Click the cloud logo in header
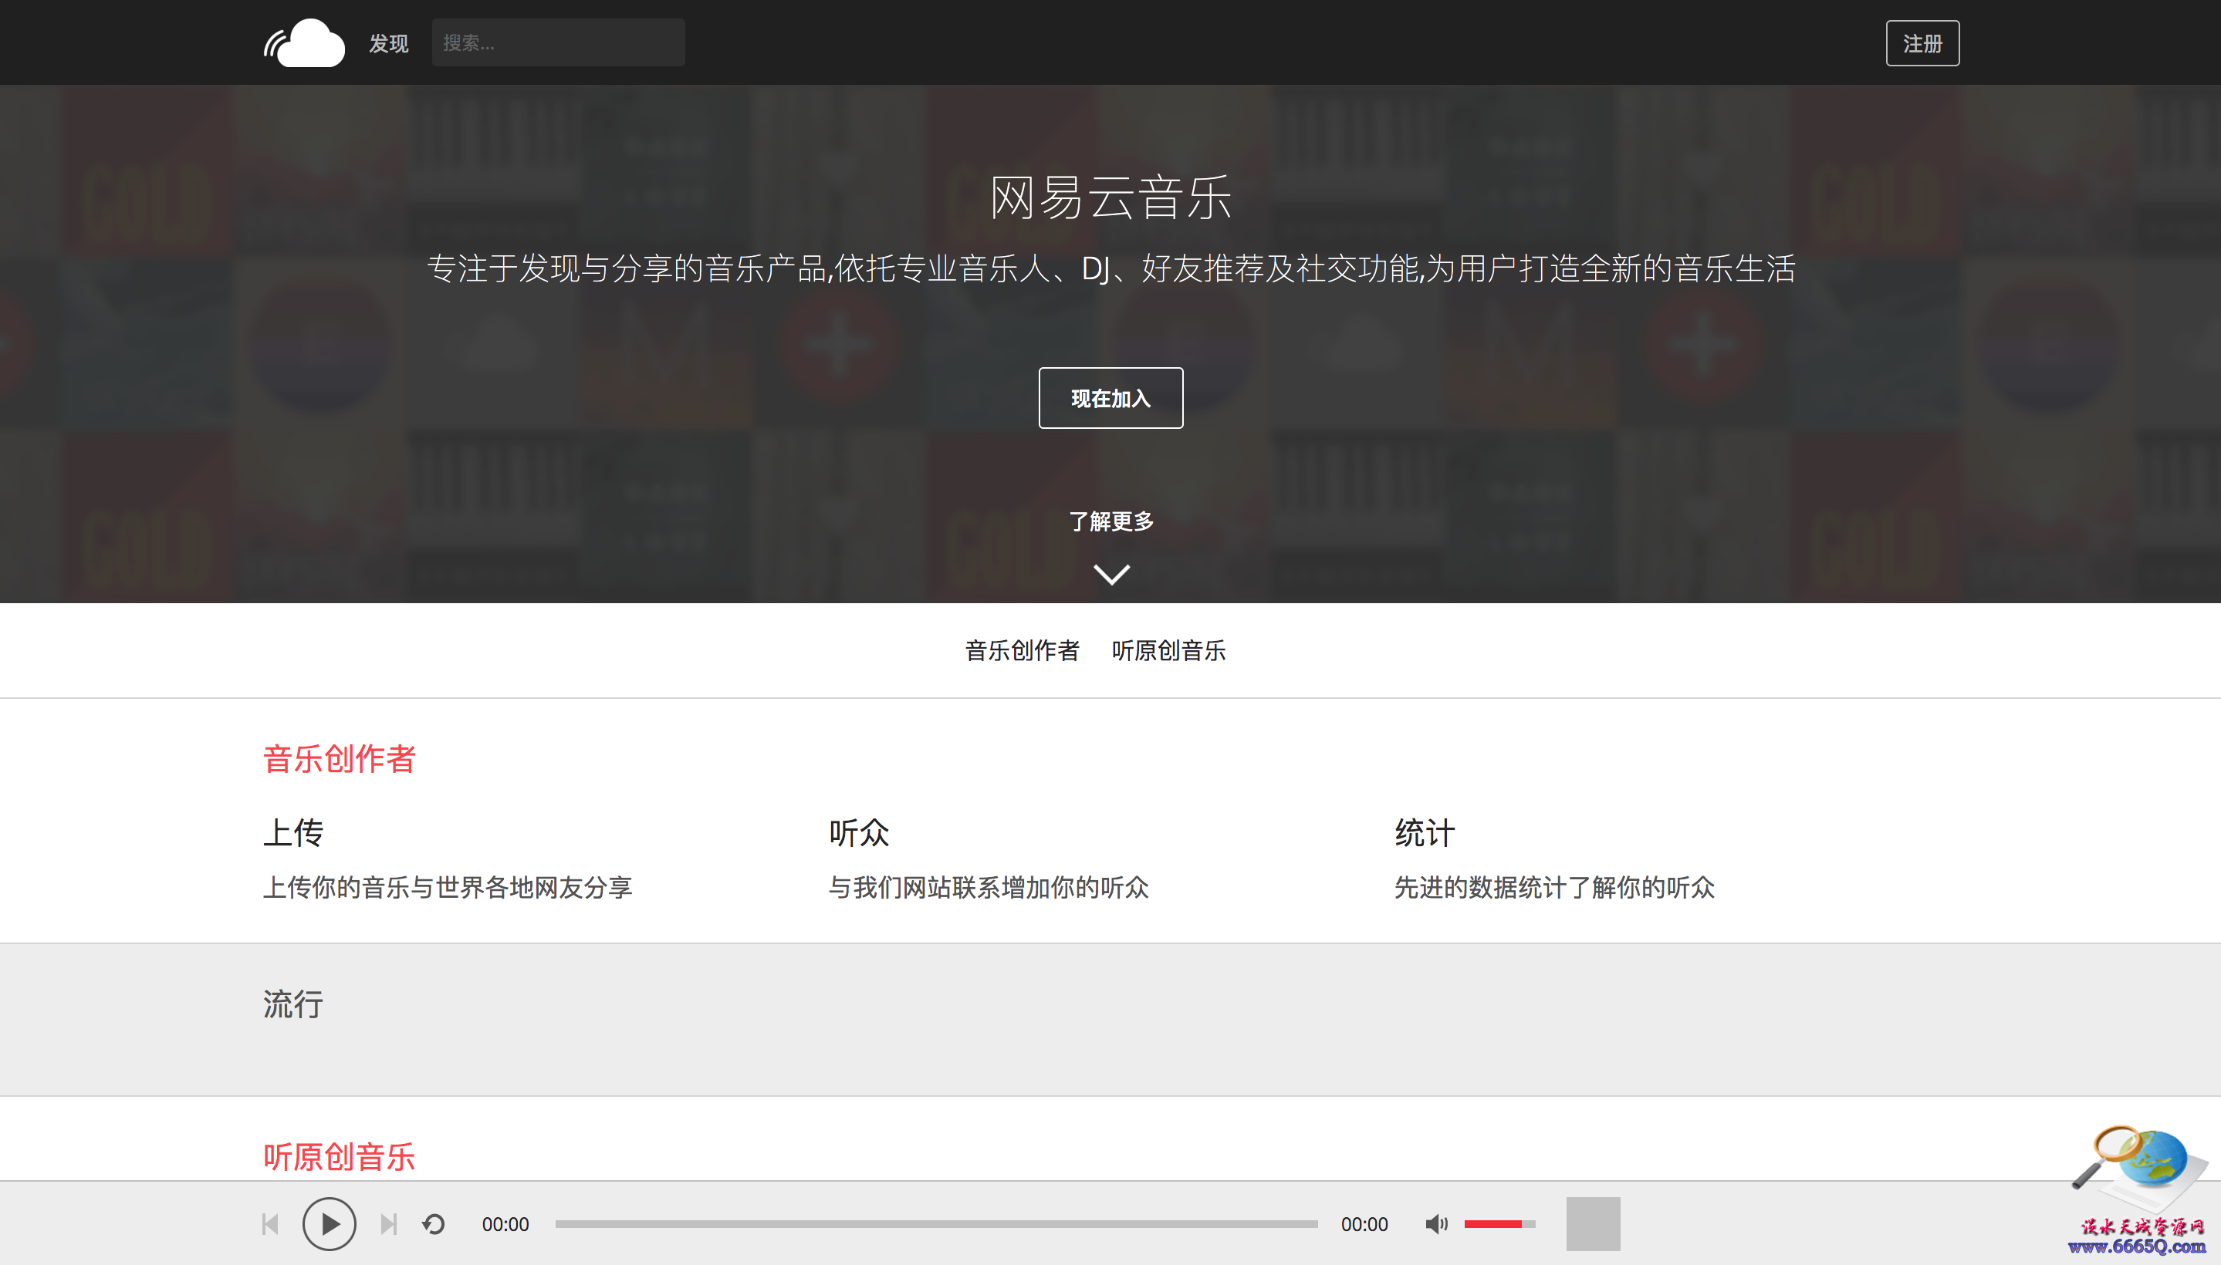The width and height of the screenshot is (2221, 1265). point(304,42)
